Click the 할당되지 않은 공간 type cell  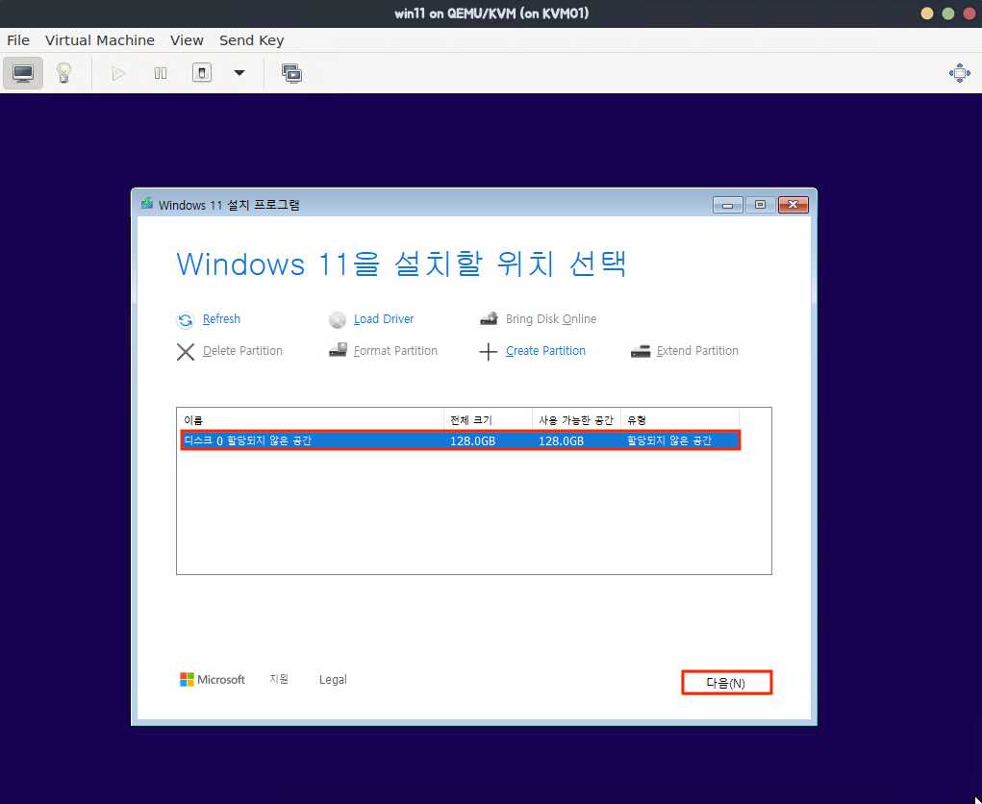669,440
